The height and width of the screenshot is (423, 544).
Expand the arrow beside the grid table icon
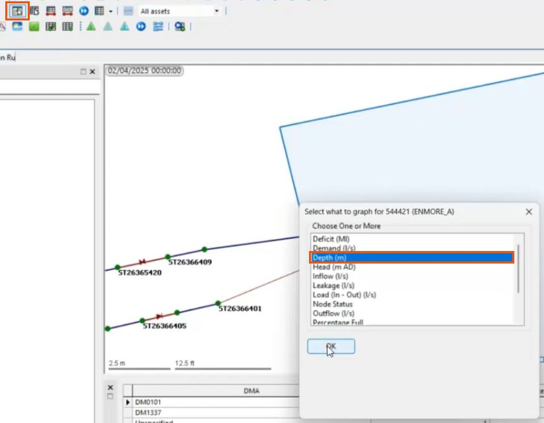click(x=111, y=11)
